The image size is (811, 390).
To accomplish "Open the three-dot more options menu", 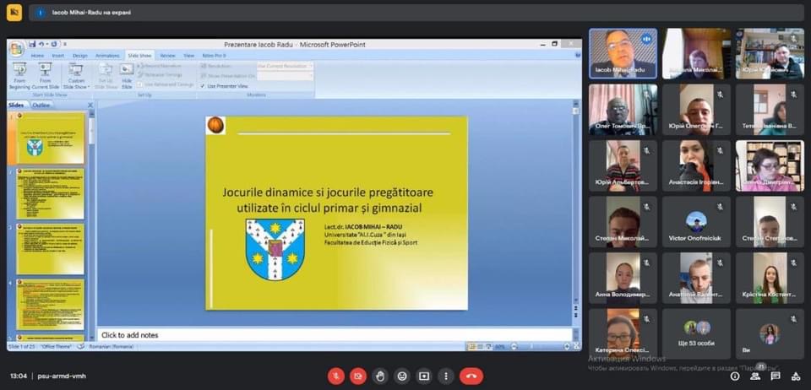I will (446, 376).
